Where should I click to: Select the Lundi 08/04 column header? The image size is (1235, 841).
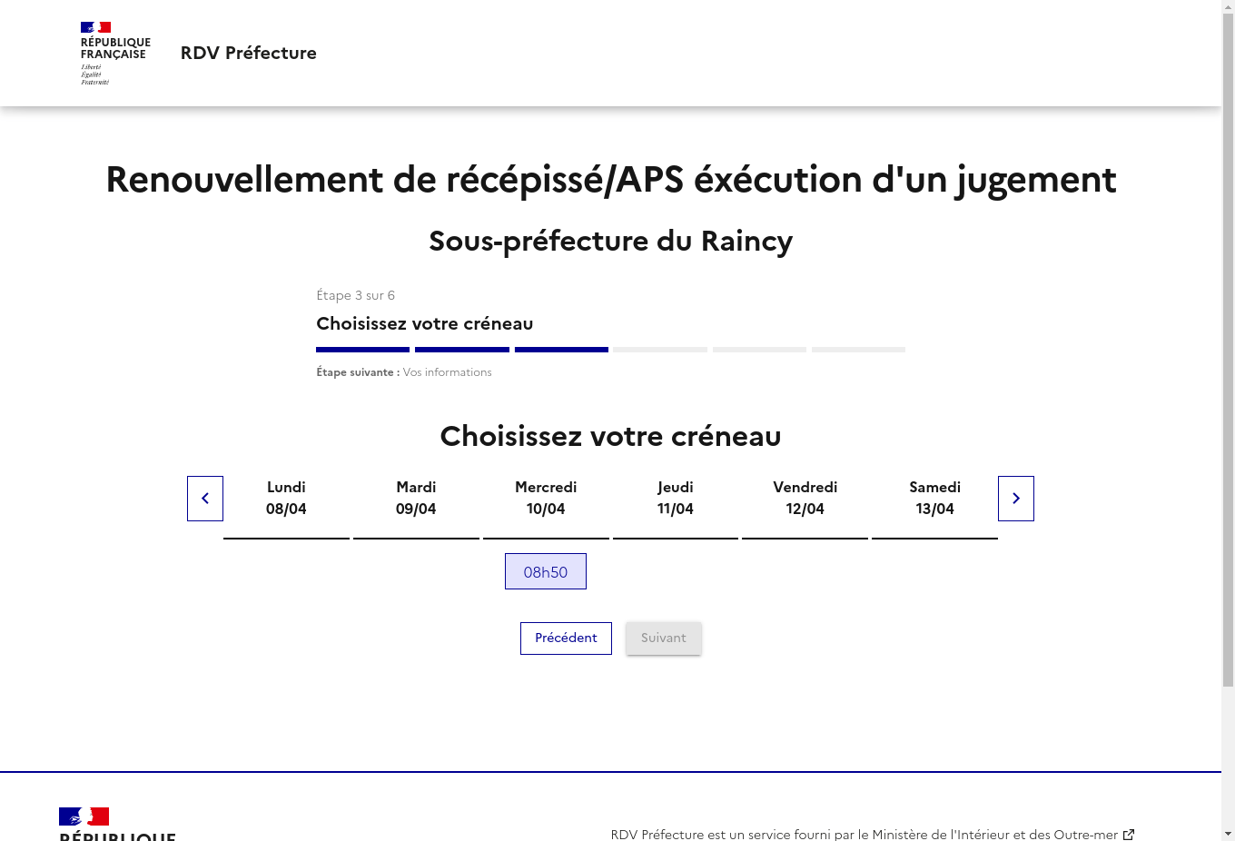coord(286,499)
